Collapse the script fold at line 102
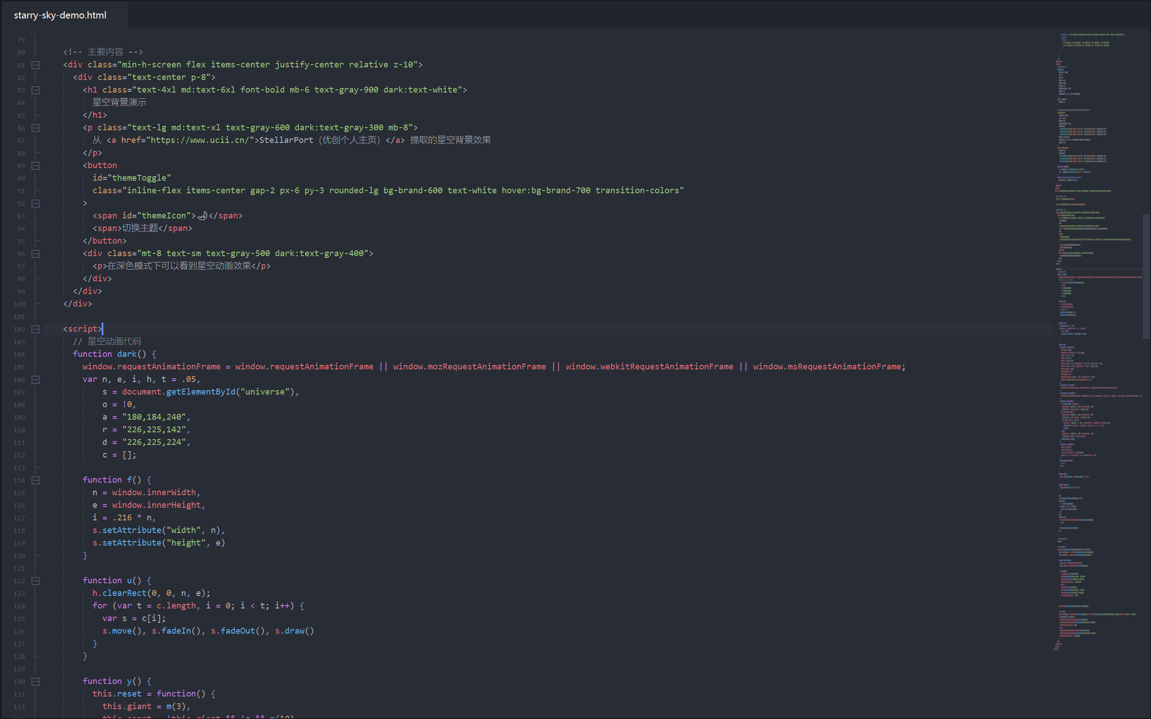 (x=35, y=329)
